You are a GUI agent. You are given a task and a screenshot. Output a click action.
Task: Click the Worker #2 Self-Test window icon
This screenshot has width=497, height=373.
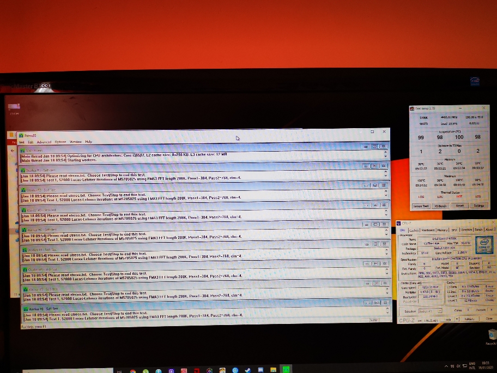pyautogui.click(x=23, y=190)
